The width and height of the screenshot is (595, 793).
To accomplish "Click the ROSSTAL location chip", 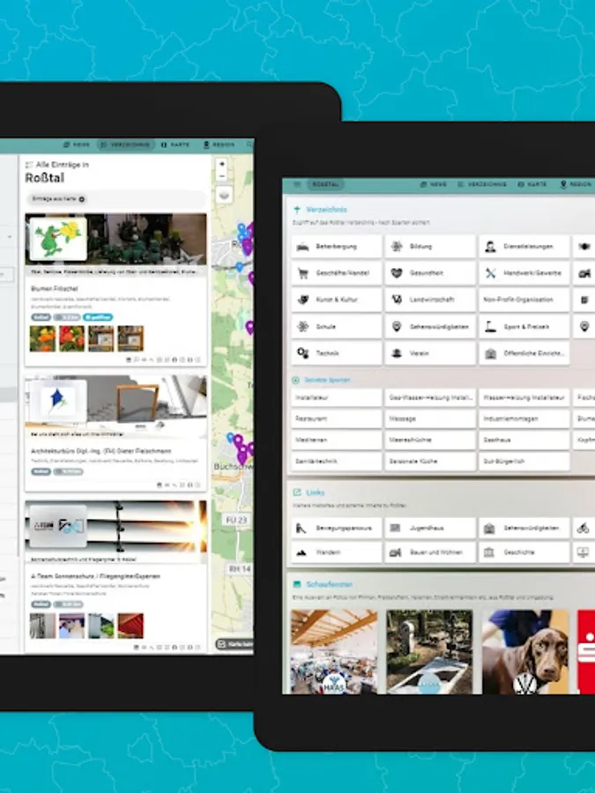I will click(x=325, y=185).
